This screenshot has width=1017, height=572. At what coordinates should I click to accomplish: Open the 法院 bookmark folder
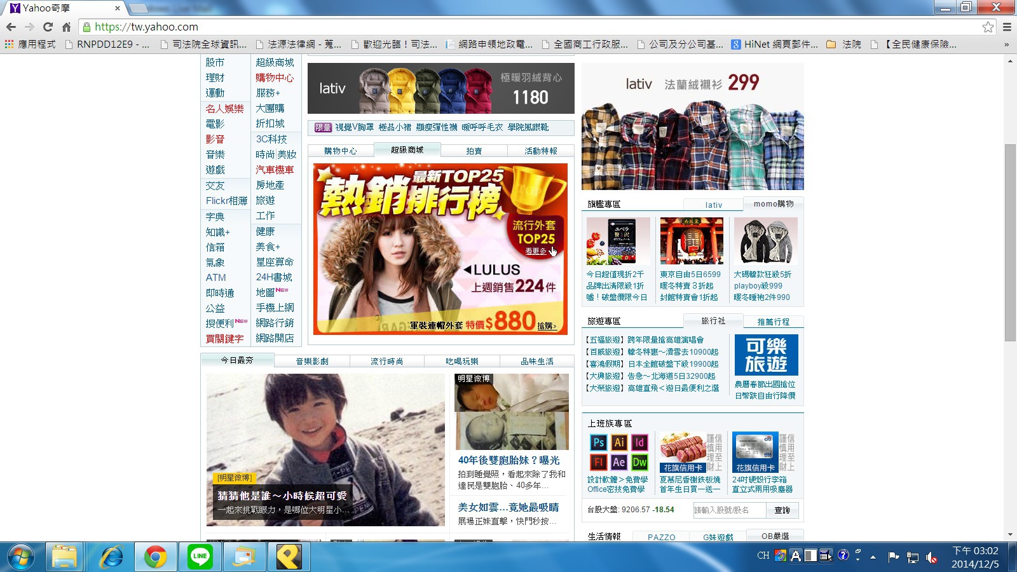[843, 44]
